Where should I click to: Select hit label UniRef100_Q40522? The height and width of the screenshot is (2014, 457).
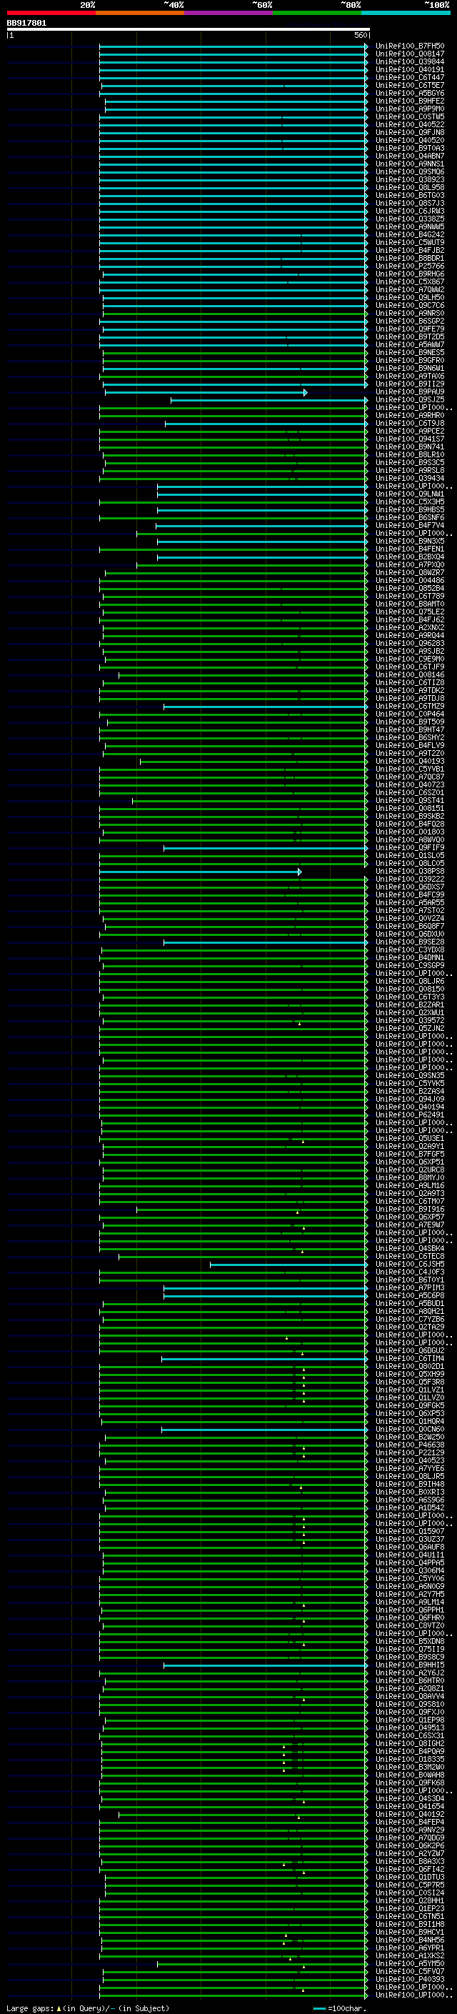click(409, 125)
